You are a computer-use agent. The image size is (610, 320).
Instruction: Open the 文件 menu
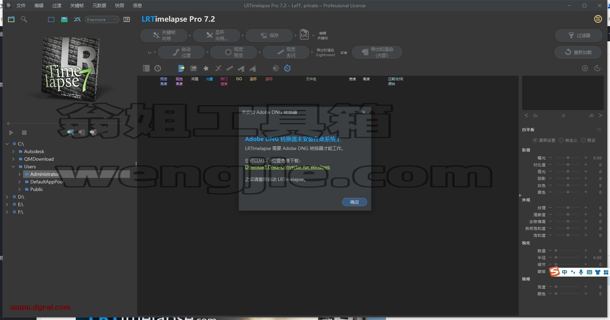point(21,6)
